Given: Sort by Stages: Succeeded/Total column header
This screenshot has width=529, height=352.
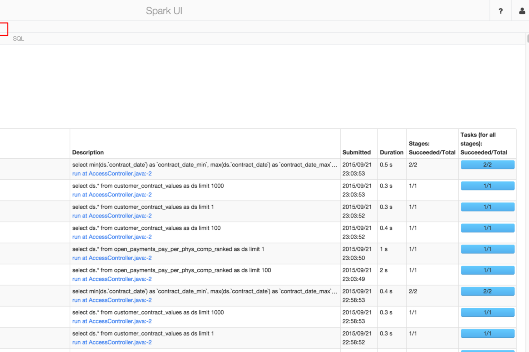Looking at the screenshot, I should 432,148.
